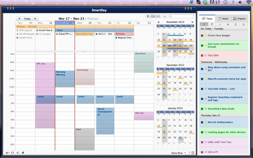253x158 pixels.
Task: Click the Time Machine clock icon
Action: point(225,2)
